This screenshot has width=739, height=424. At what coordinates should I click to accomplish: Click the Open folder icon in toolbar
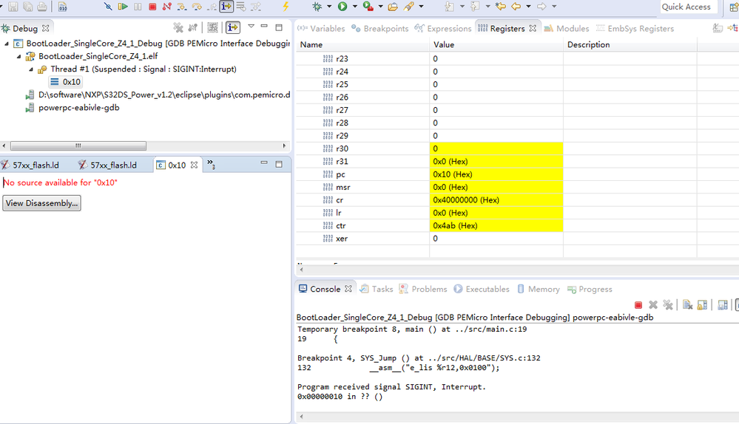tap(393, 7)
